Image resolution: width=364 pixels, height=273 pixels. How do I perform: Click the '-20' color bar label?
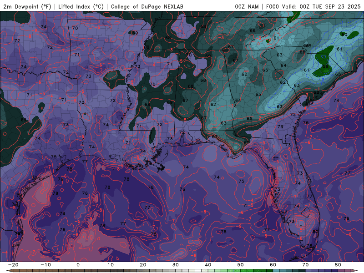[x=13, y=265]
